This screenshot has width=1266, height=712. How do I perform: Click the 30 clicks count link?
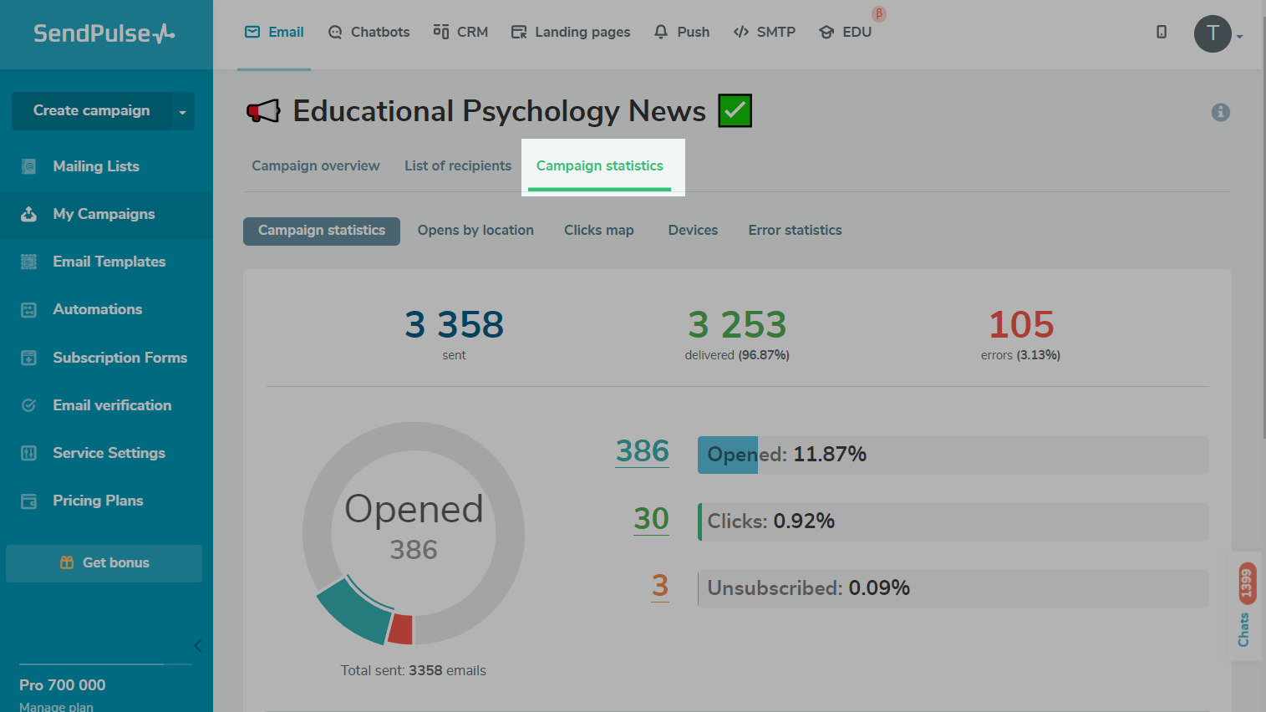click(651, 519)
